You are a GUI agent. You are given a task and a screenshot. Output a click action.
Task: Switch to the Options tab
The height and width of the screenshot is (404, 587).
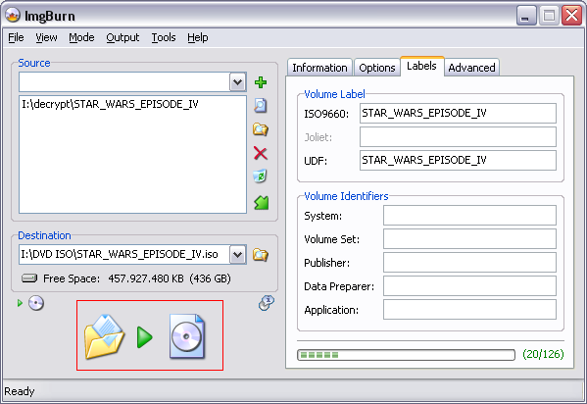[377, 68]
